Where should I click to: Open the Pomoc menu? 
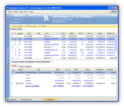[31, 12]
